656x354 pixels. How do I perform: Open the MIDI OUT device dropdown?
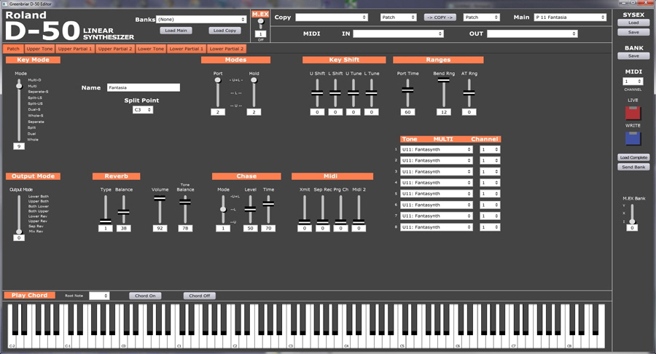pyautogui.click(x=532, y=34)
